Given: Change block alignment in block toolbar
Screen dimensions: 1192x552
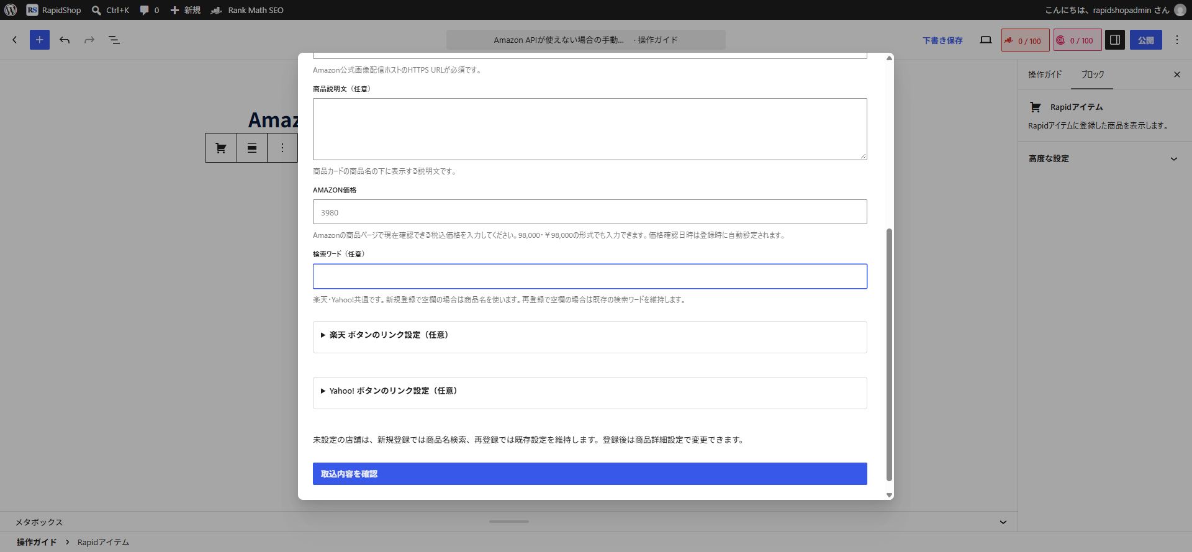Looking at the screenshot, I should click(252, 148).
